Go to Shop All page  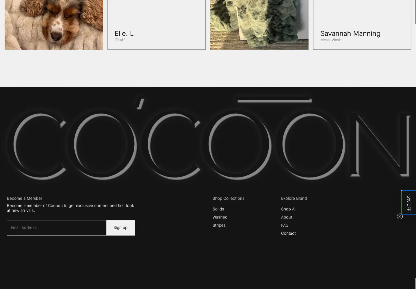click(289, 209)
